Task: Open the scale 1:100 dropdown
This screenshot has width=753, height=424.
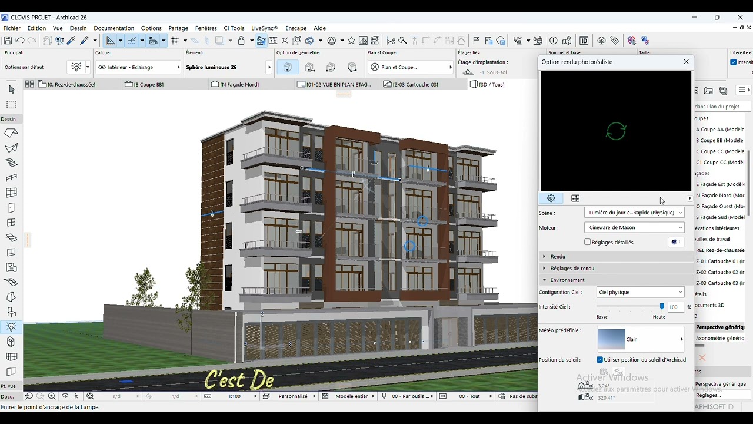Action: pos(231,396)
